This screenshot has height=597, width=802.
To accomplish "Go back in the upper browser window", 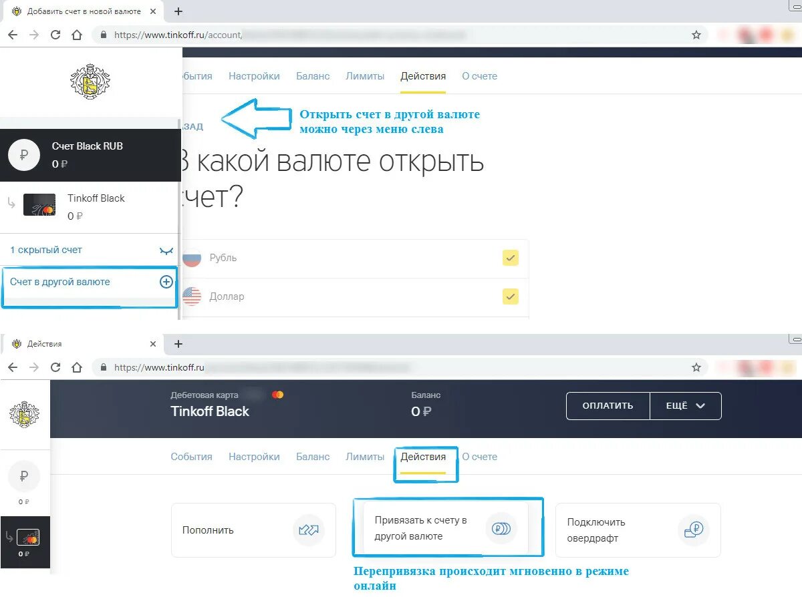I will (13, 35).
